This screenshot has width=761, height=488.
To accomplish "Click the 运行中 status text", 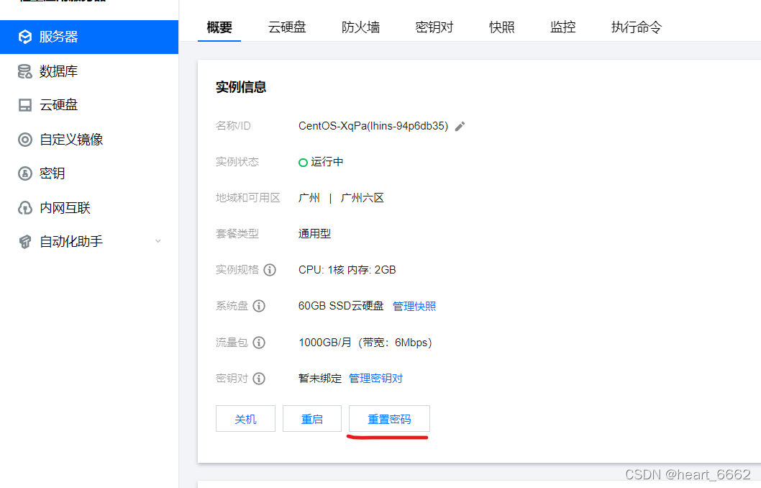I will coord(327,162).
